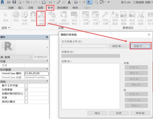The height and width of the screenshot is (119, 153).
Task: Switch to the Create ribbon tab
Action: click(11, 8)
